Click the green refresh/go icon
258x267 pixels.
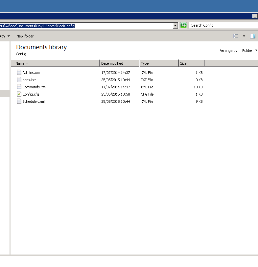183,26
